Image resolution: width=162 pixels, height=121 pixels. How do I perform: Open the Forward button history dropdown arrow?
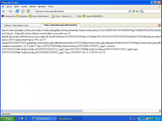pyautogui.click(x=14, y=11)
